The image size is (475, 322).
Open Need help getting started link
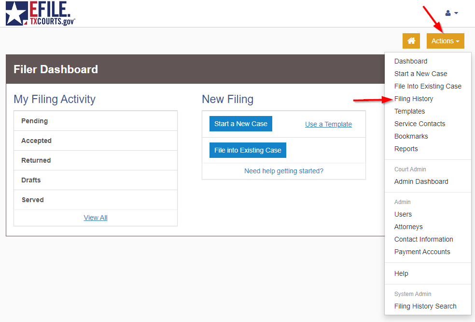(283, 171)
